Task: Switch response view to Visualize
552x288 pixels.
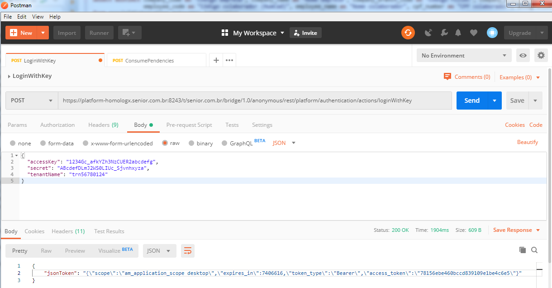Action: point(115,250)
